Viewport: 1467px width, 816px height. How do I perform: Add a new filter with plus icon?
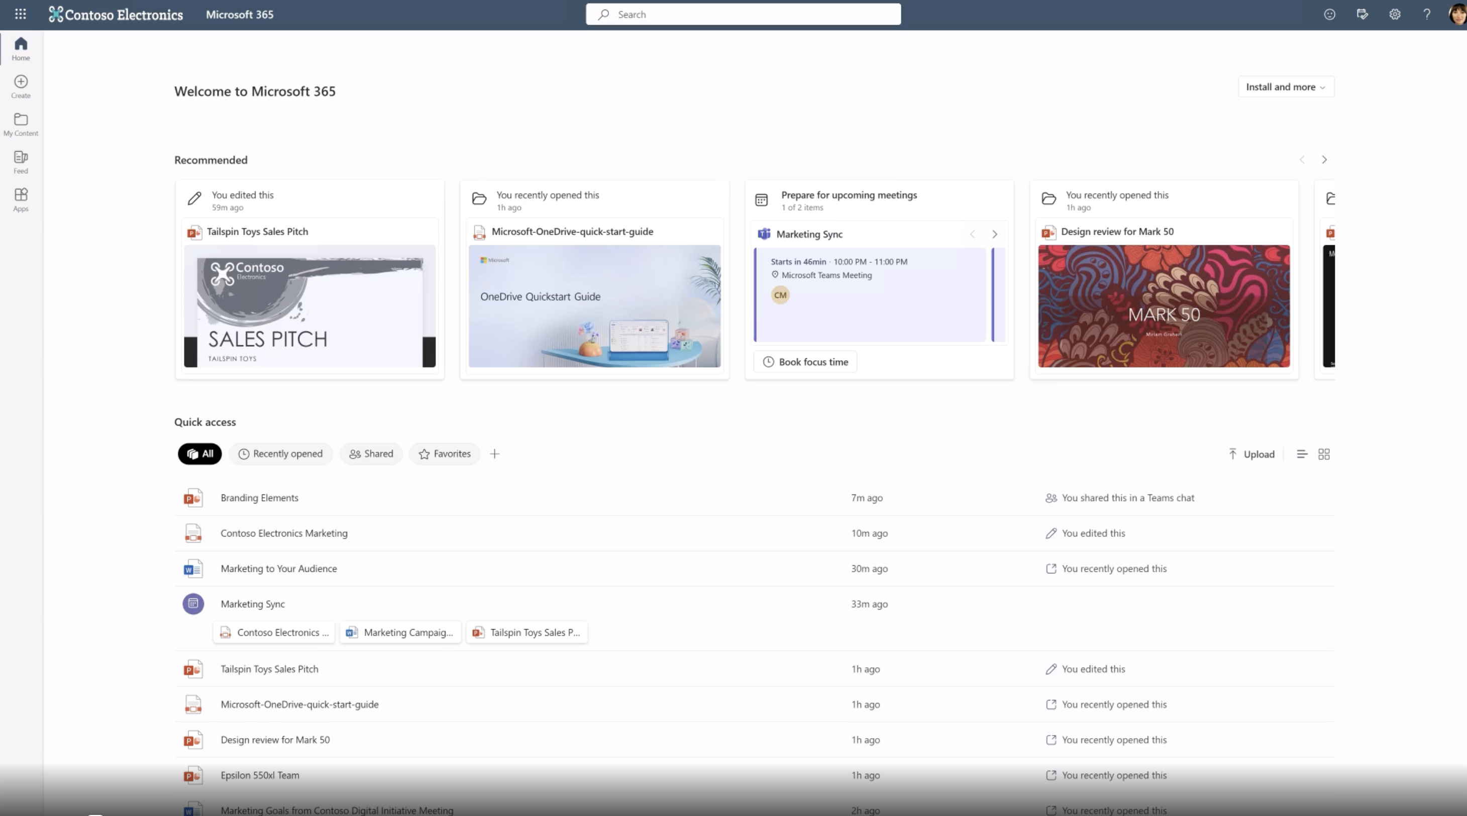pyautogui.click(x=495, y=454)
